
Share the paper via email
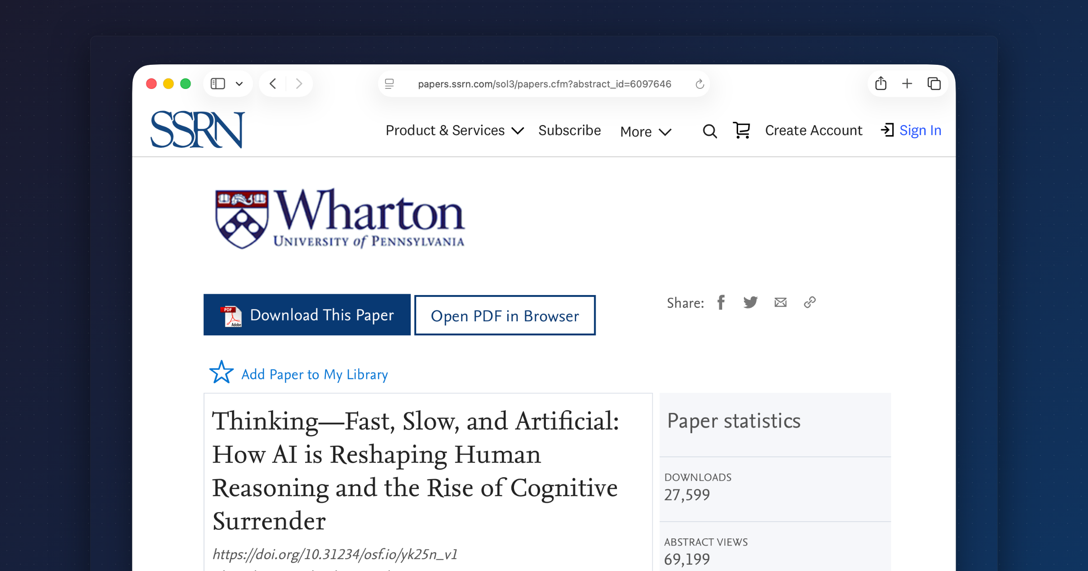coord(780,302)
